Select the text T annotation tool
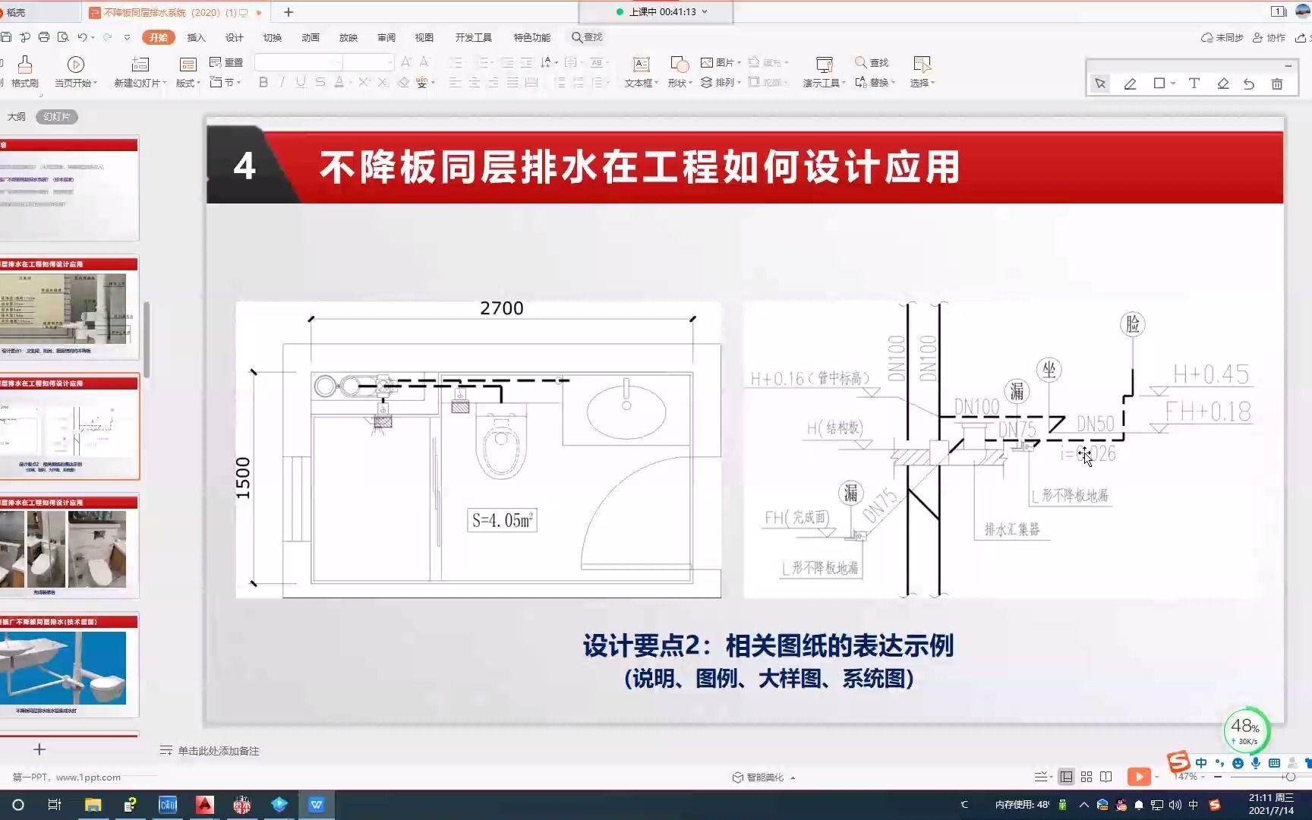The height and width of the screenshot is (820, 1312). tap(1194, 84)
